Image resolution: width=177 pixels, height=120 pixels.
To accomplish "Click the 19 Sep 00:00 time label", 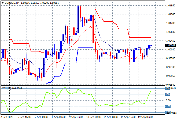I will coord(145,117).
